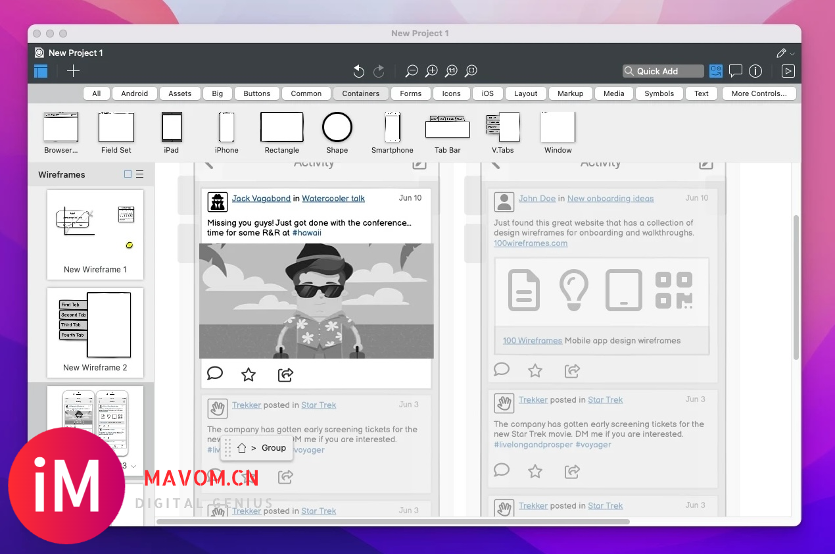Select the All controls category
Viewport: 835px width, 554px height.
point(97,93)
